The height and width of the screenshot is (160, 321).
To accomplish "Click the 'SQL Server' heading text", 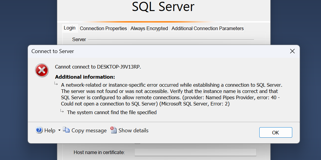I will point(163,7).
